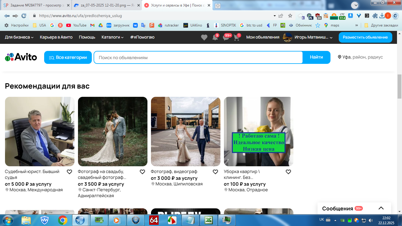Change location Уфа, район, радиус
This screenshot has height=226, width=402.
coord(360,57)
